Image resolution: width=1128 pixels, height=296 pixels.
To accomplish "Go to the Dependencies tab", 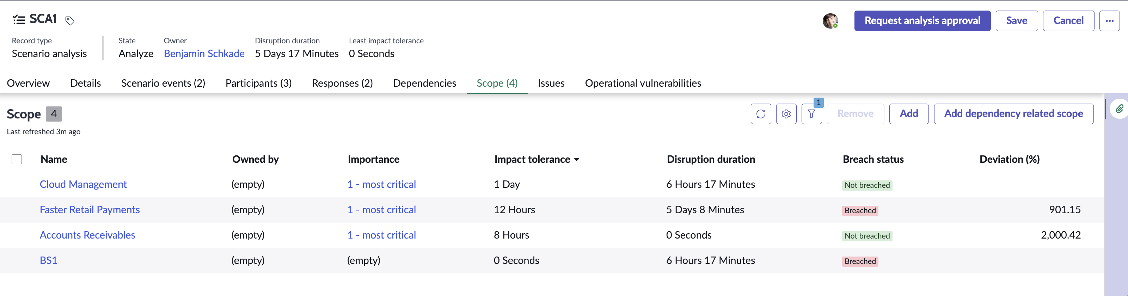I will [425, 83].
